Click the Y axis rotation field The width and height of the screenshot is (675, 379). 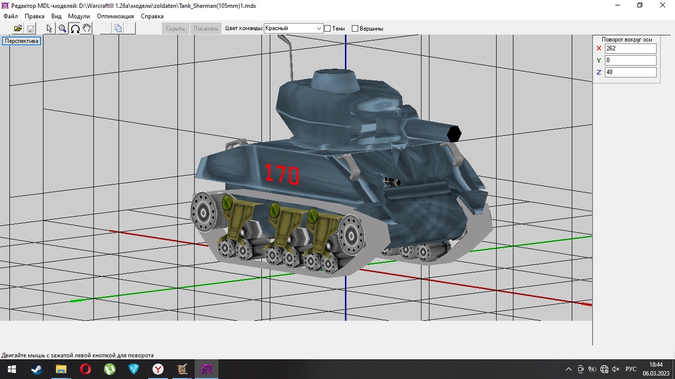coord(631,61)
